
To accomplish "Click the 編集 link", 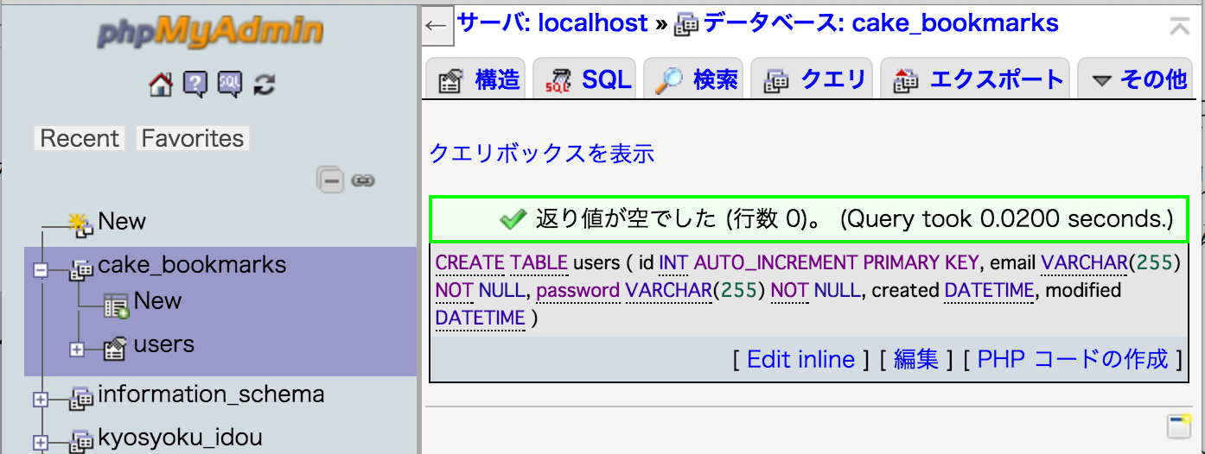I will tap(916, 359).
